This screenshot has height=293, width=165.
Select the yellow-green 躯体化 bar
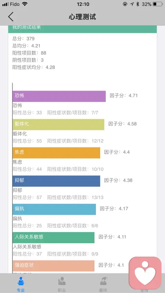[x=58, y=125]
